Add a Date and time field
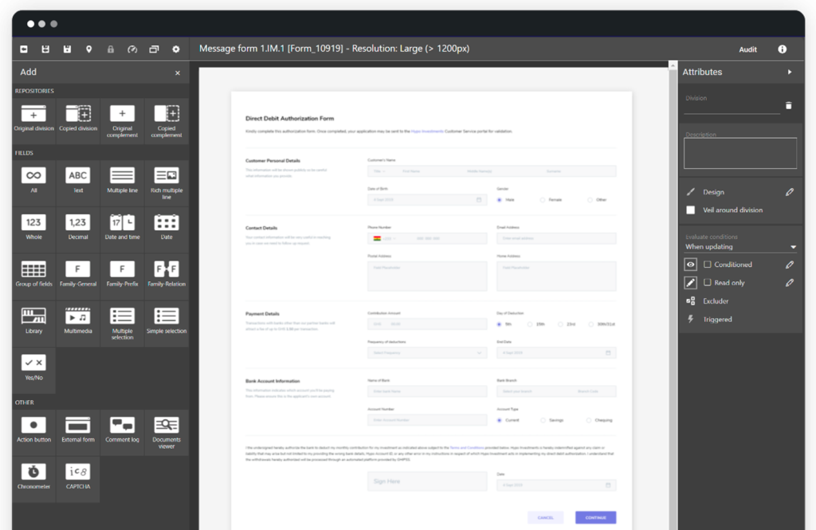 click(x=122, y=226)
